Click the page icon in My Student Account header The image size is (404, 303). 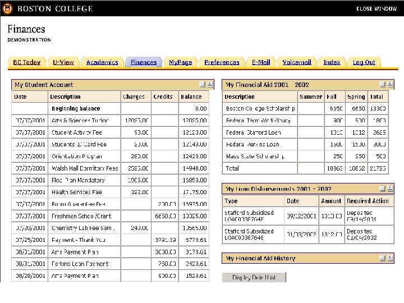[203, 85]
